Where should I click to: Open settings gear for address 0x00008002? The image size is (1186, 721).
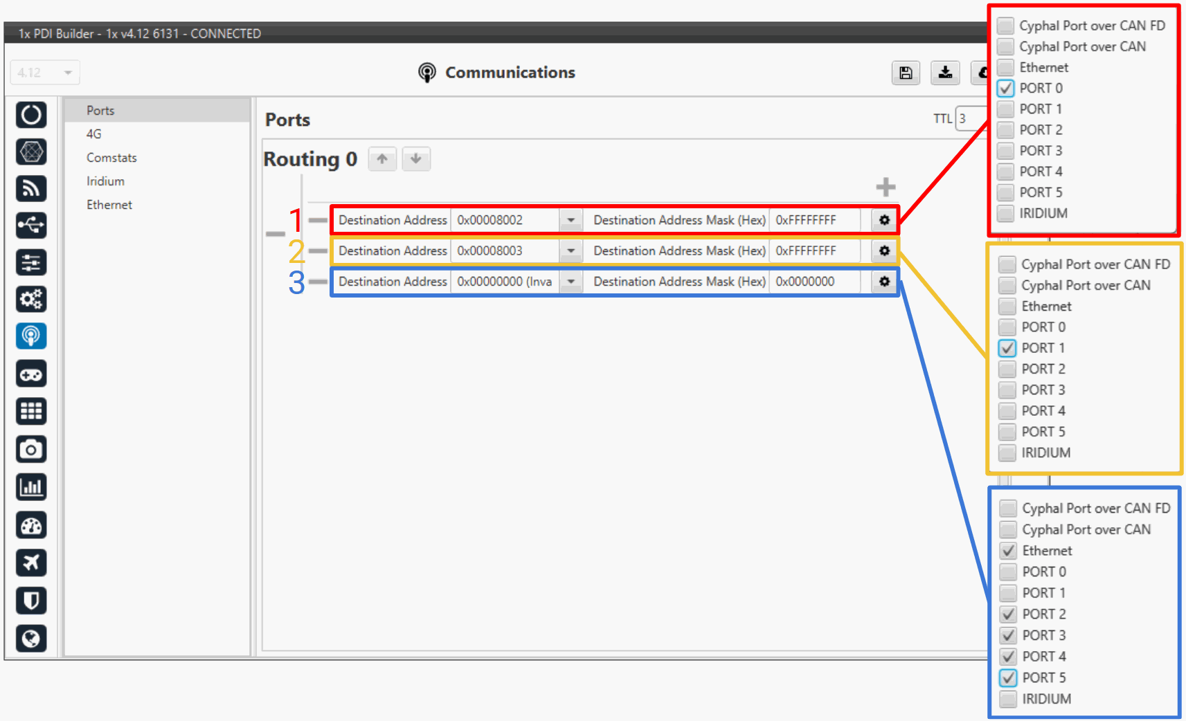point(884,220)
